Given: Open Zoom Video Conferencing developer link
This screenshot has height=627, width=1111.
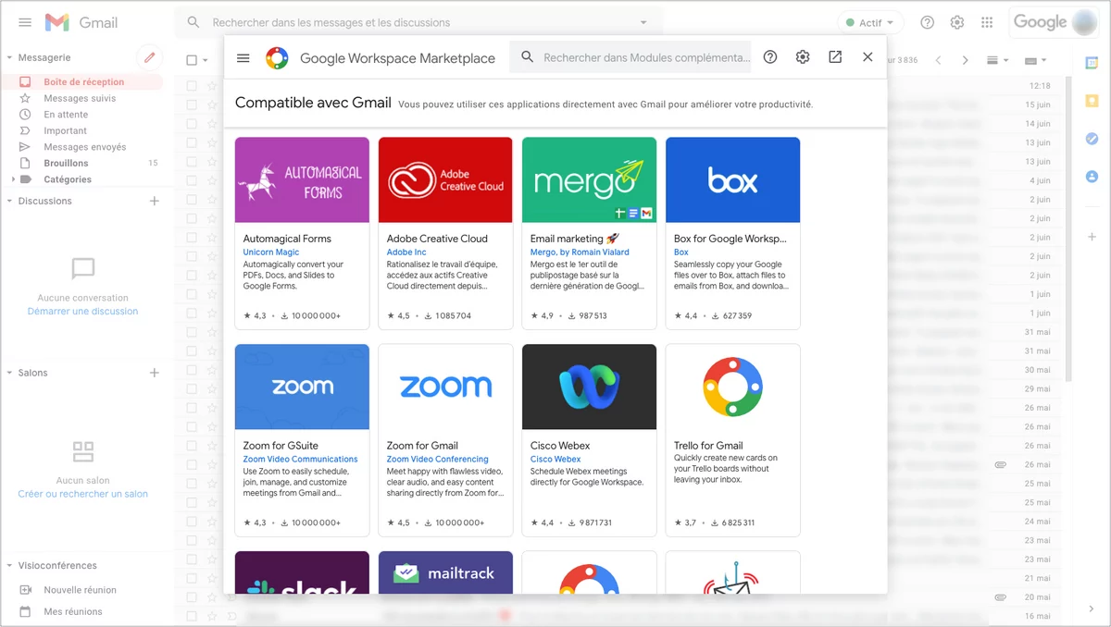Looking at the screenshot, I should point(437,460).
